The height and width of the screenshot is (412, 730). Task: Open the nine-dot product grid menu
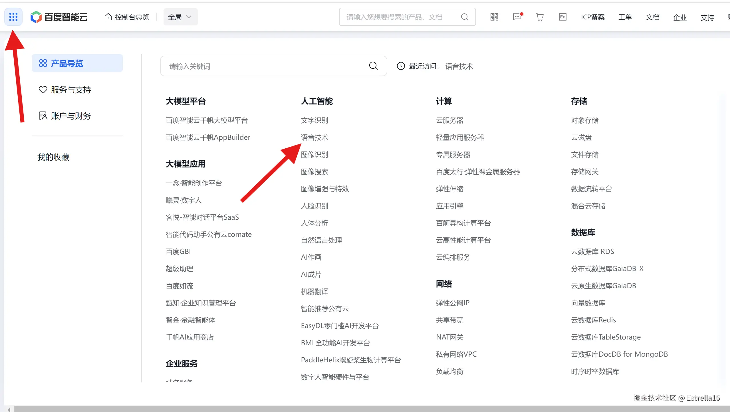tap(13, 17)
